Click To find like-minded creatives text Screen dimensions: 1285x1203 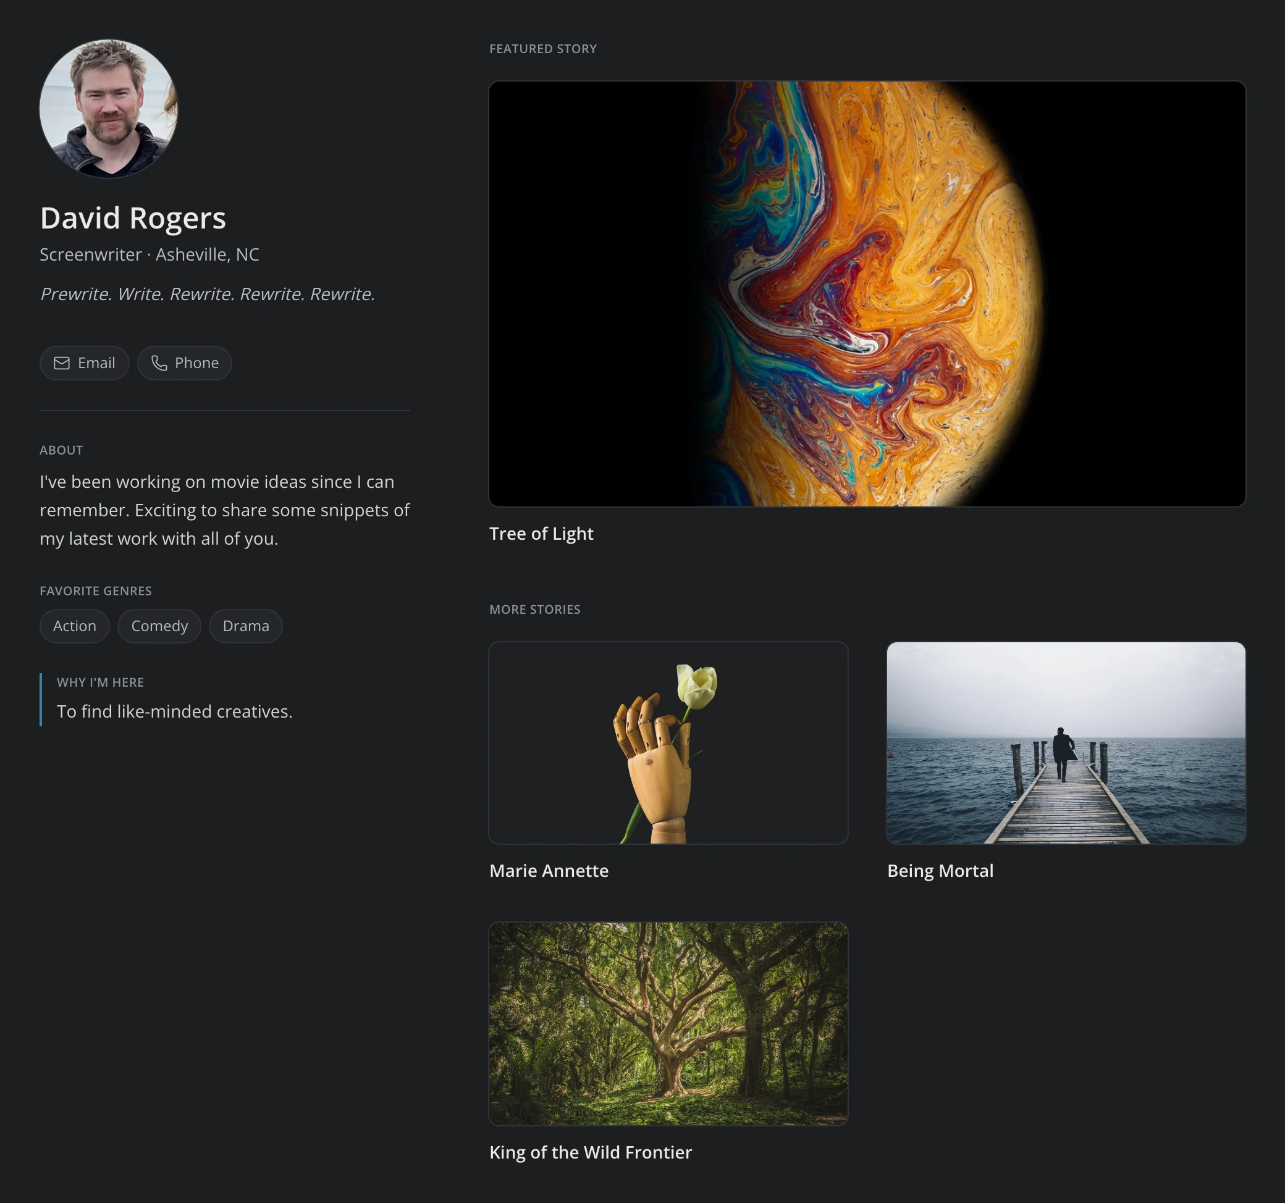[x=174, y=711]
